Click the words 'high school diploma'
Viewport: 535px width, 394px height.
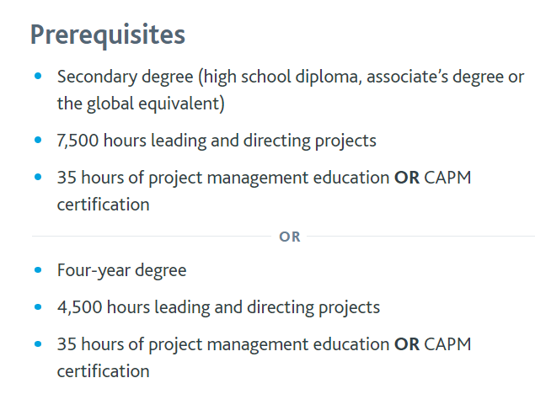pyautogui.click(x=281, y=77)
